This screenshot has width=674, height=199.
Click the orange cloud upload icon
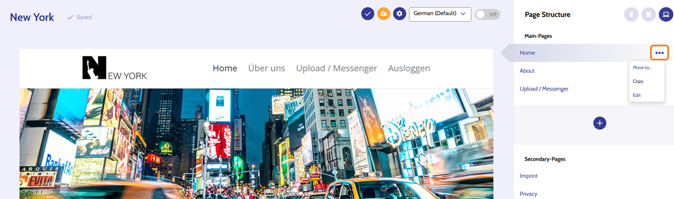click(x=383, y=14)
